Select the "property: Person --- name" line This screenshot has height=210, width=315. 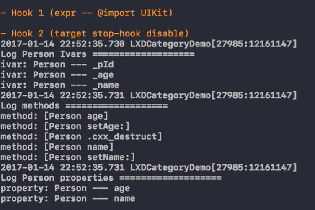(67, 198)
